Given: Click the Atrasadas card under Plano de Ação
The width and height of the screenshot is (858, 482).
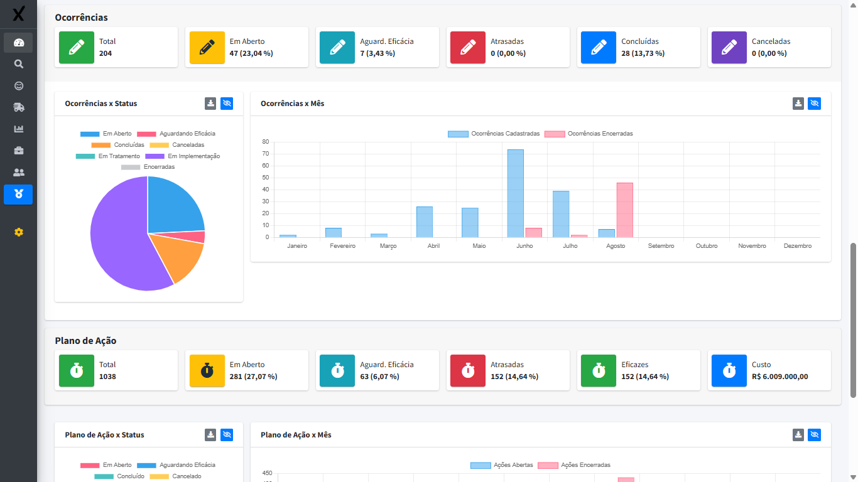Looking at the screenshot, I should pos(508,370).
